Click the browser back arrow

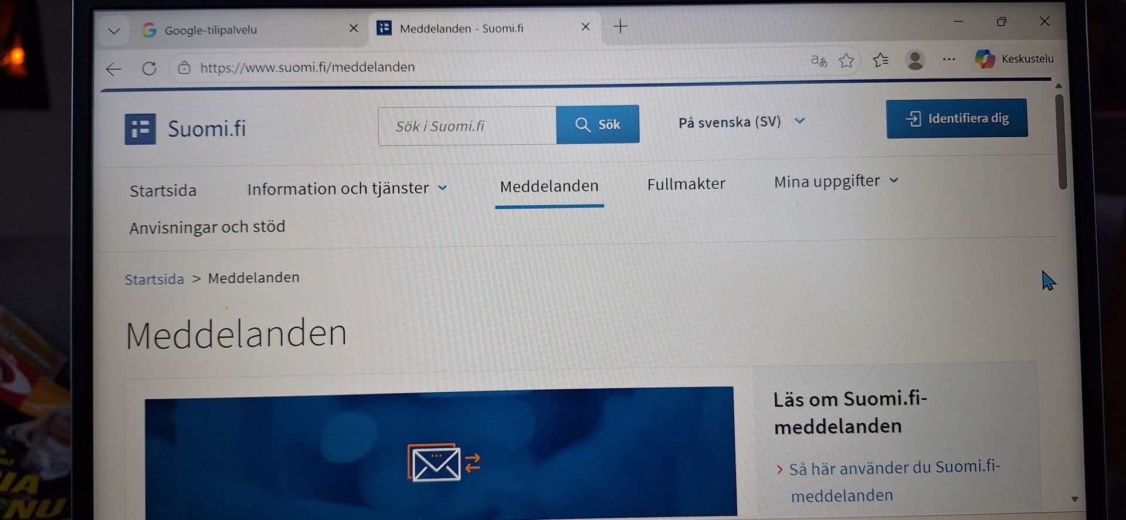[x=114, y=69]
